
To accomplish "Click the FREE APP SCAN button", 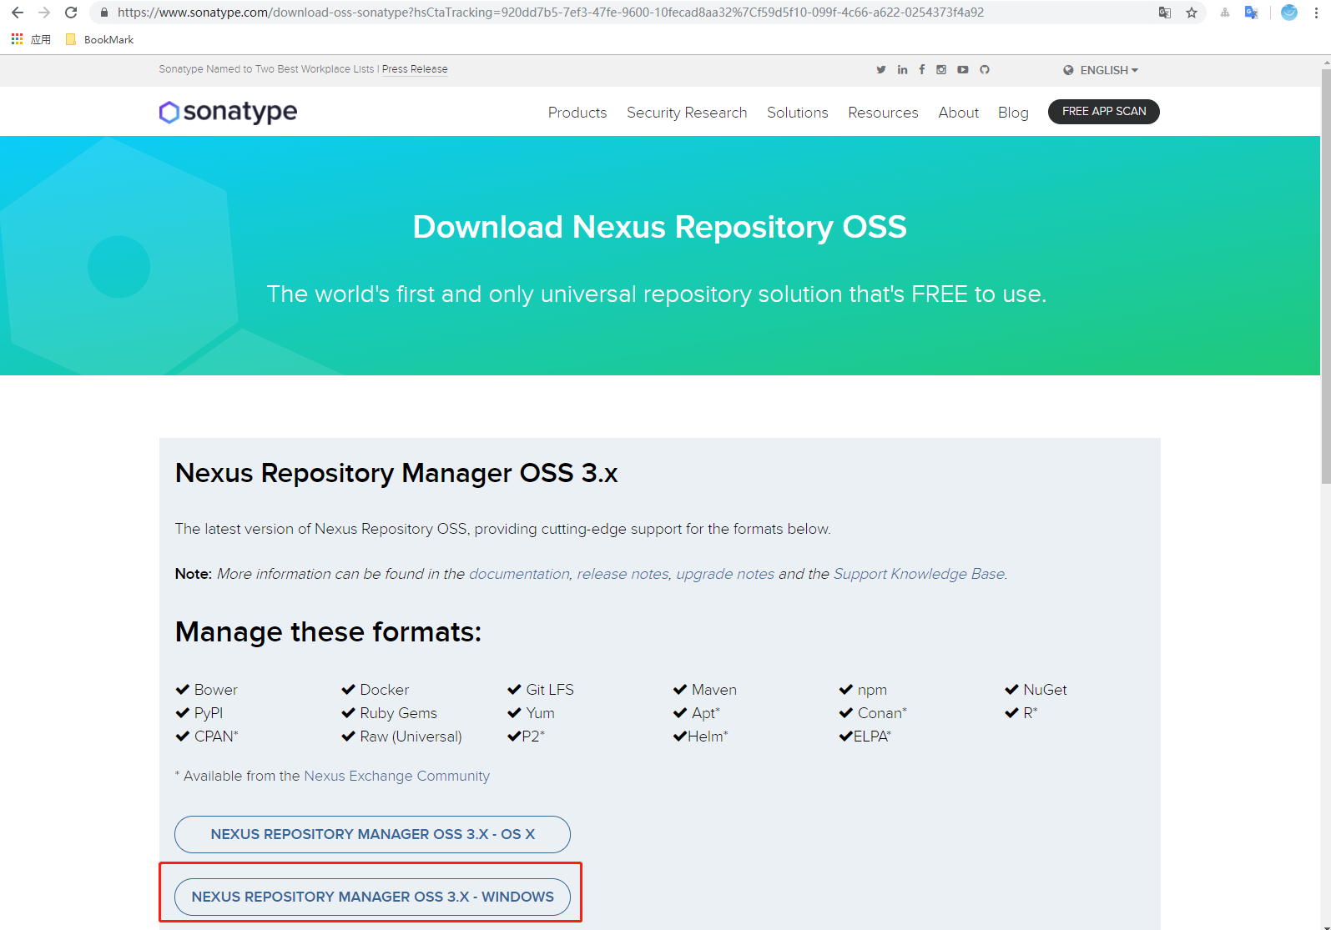I will (1104, 111).
